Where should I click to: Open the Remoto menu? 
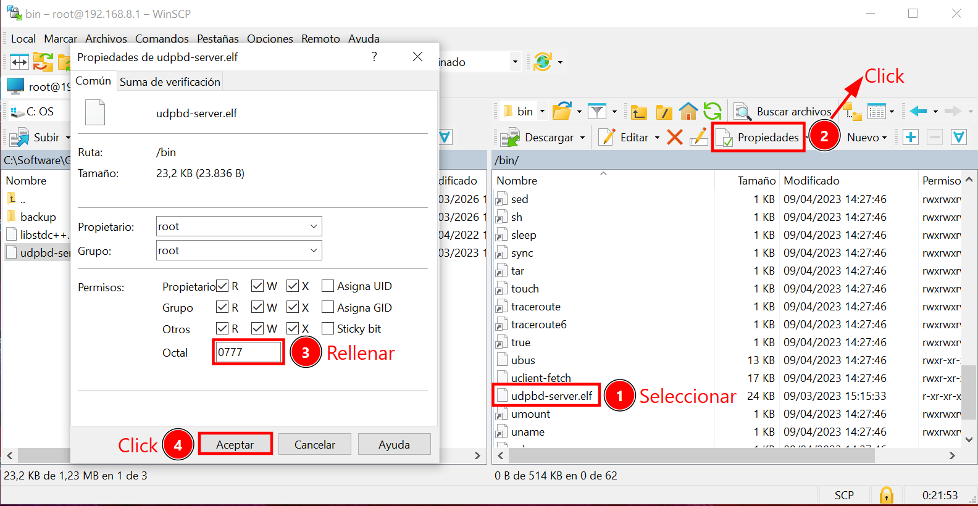[x=320, y=38]
